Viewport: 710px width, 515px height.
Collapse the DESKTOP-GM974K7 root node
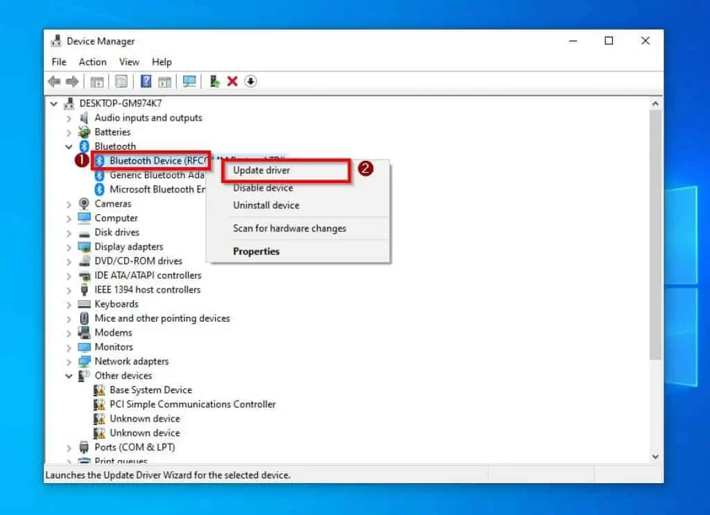coord(54,104)
